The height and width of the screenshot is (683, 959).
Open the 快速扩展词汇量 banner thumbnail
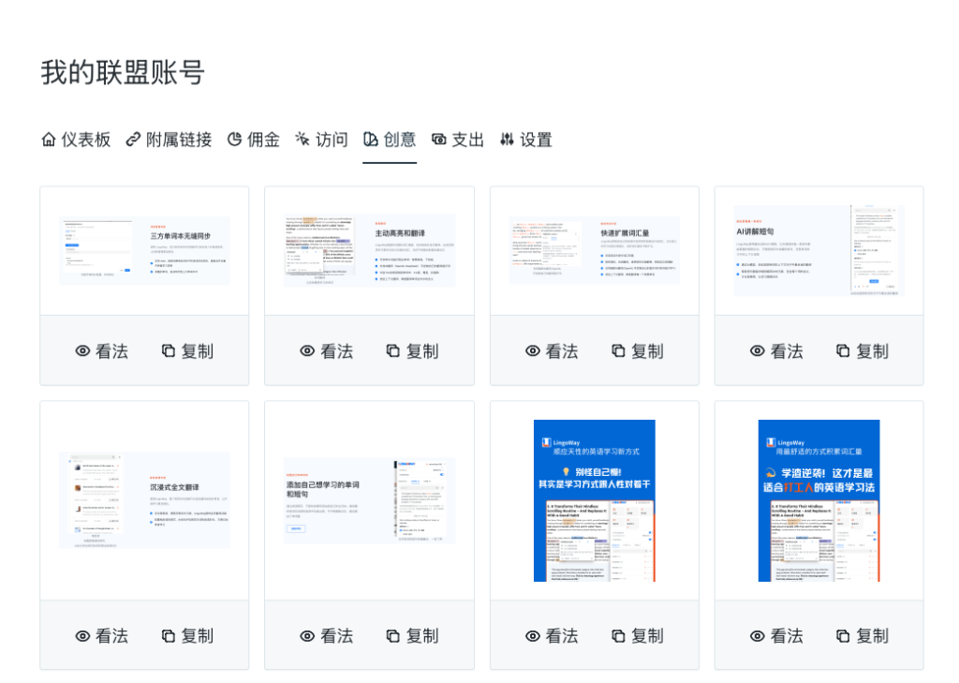[595, 250]
